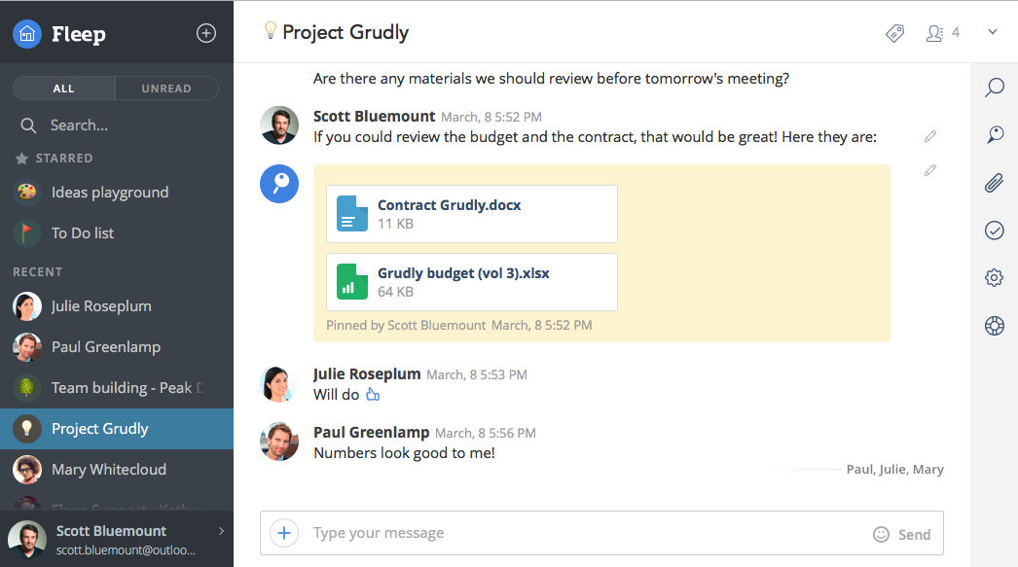
Task: Show attached files via paperclip icon
Action: (994, 183)
